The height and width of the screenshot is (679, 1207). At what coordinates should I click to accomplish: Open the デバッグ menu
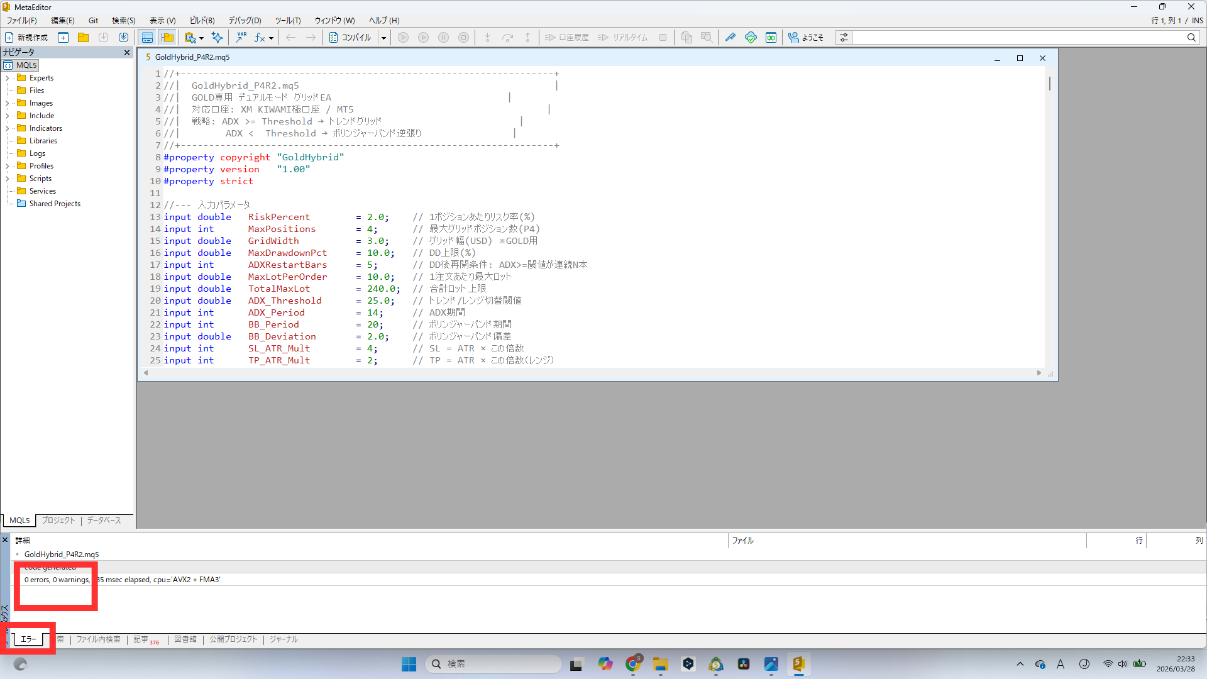pyautogui.click(x=244, y=20)
